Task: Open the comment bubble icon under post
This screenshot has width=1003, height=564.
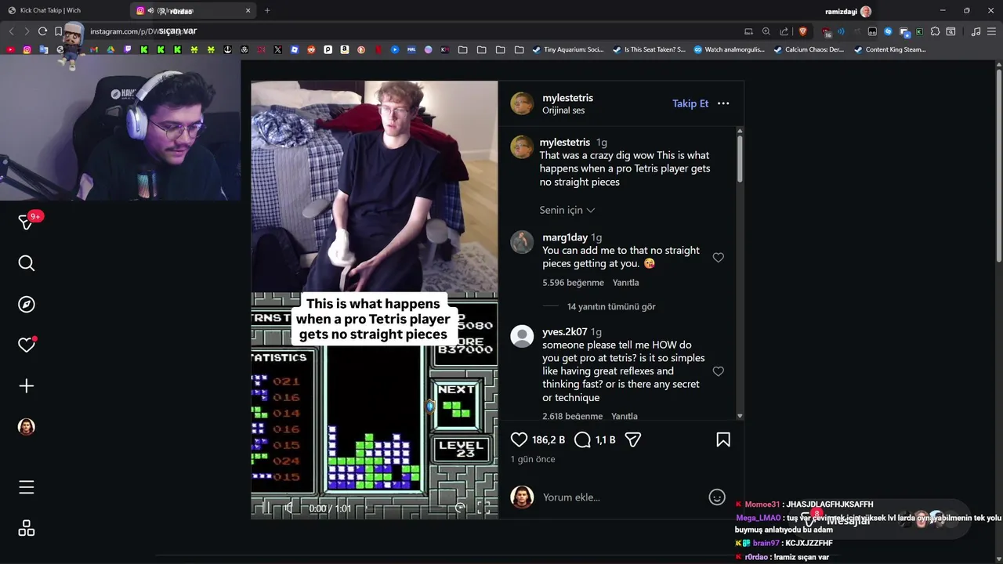Action: coord(582,439)
